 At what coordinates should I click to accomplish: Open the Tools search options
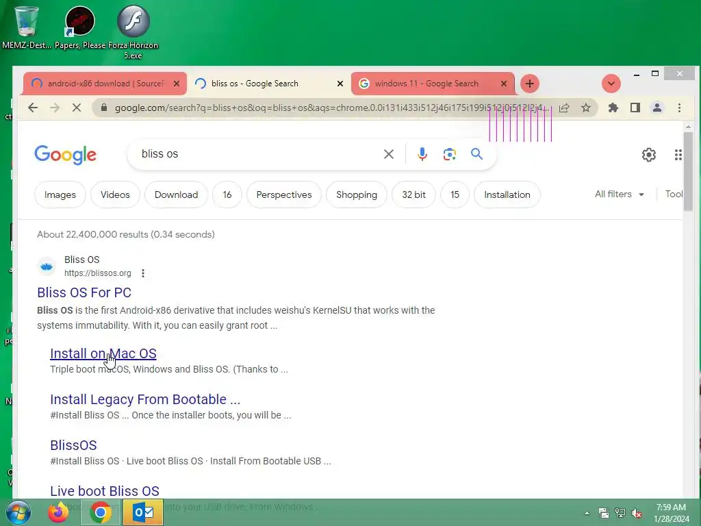(x=674, y=194)
